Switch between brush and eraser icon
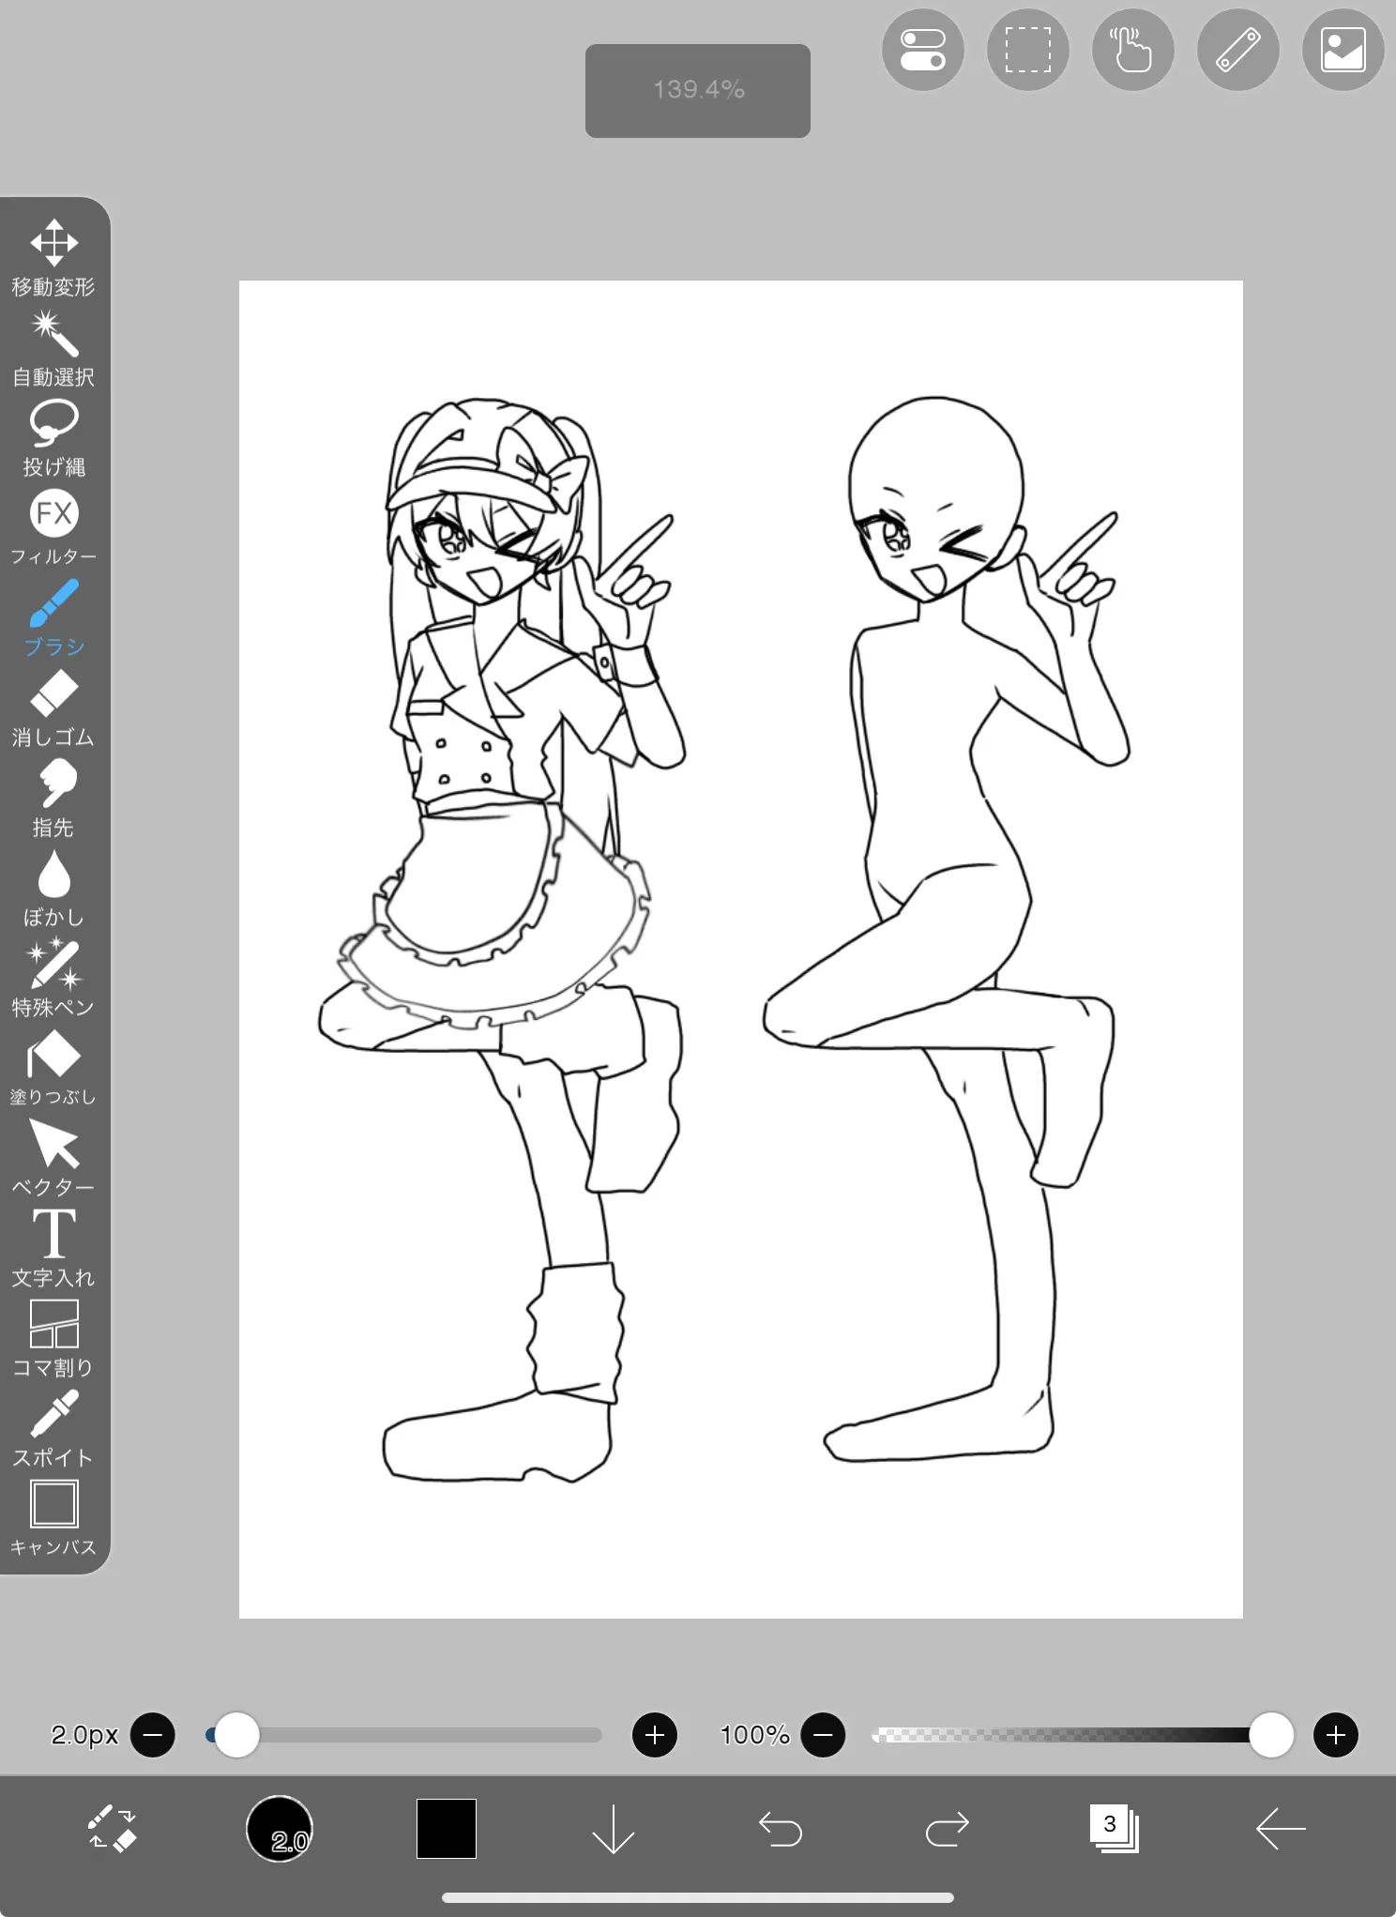Screen dimensions: 1396x1917 coord(113,1829)
